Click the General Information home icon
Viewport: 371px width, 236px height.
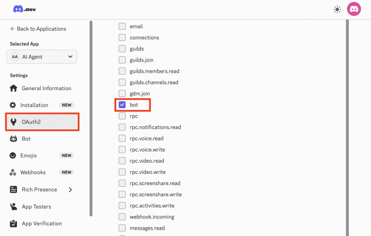tap(13, 88)
